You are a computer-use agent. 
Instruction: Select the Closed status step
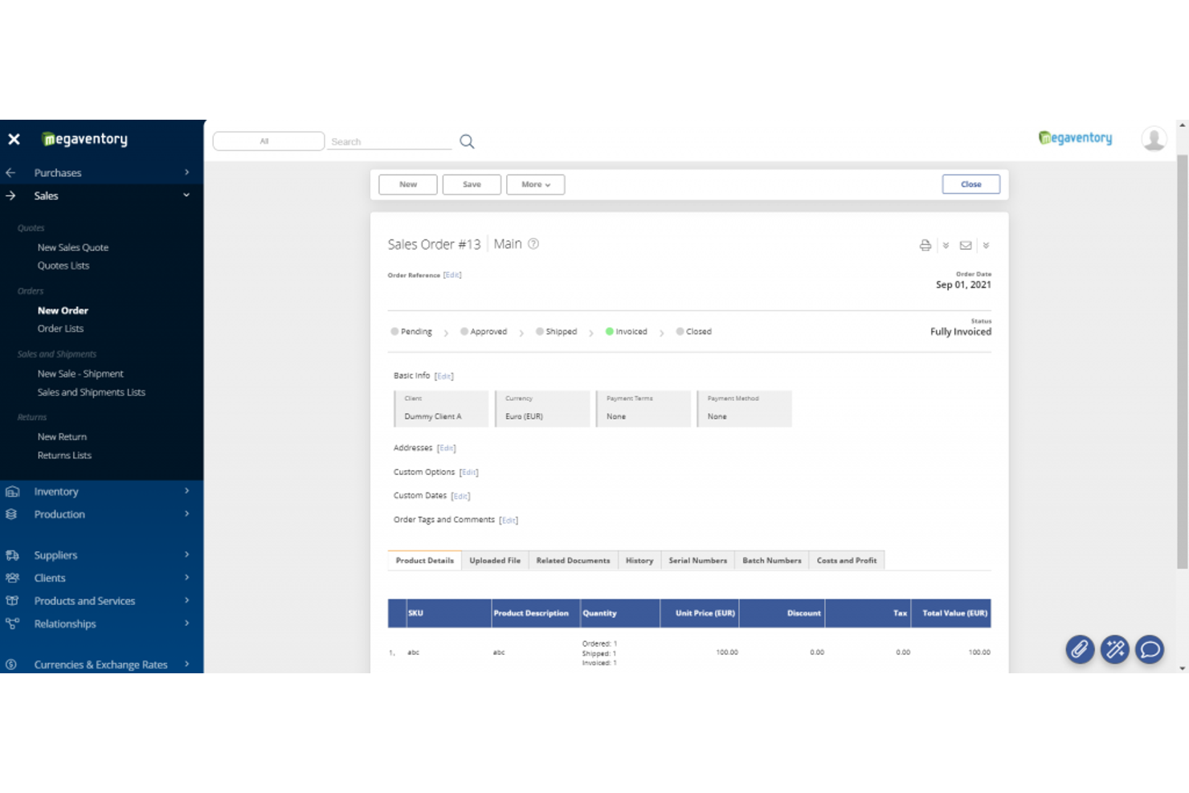tap(693, 332)
